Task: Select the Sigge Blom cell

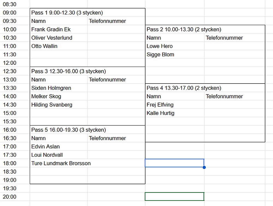Action: (x=160, y=54)
